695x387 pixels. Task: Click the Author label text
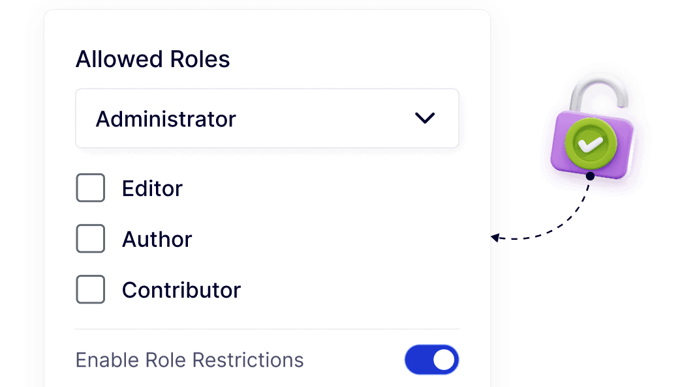(x=157, y=240)
